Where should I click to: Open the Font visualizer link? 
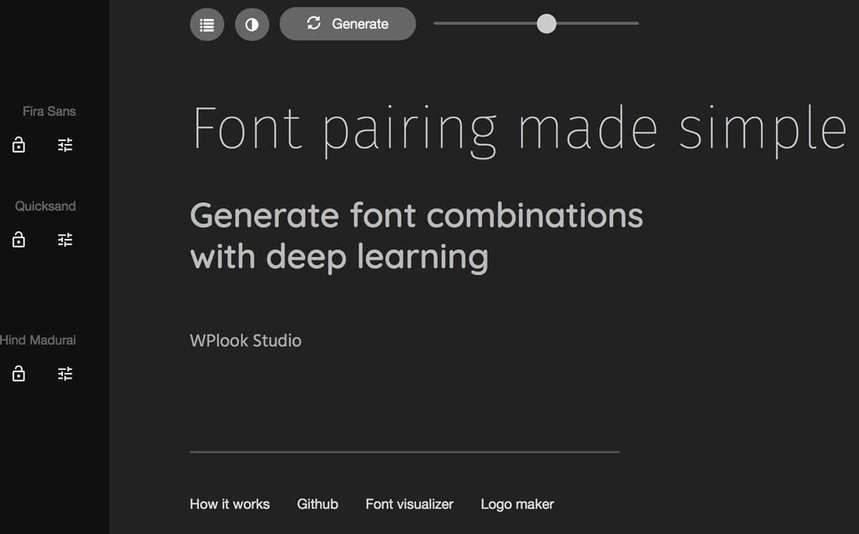409,504
